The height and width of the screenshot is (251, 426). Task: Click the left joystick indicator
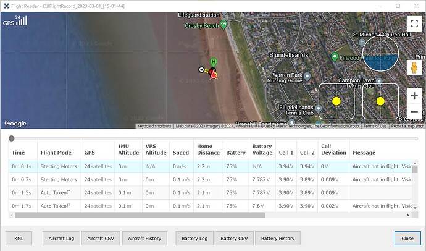[336, 101]
